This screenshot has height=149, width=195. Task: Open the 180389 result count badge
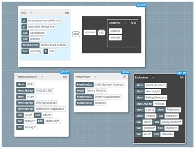pos(125,72)
